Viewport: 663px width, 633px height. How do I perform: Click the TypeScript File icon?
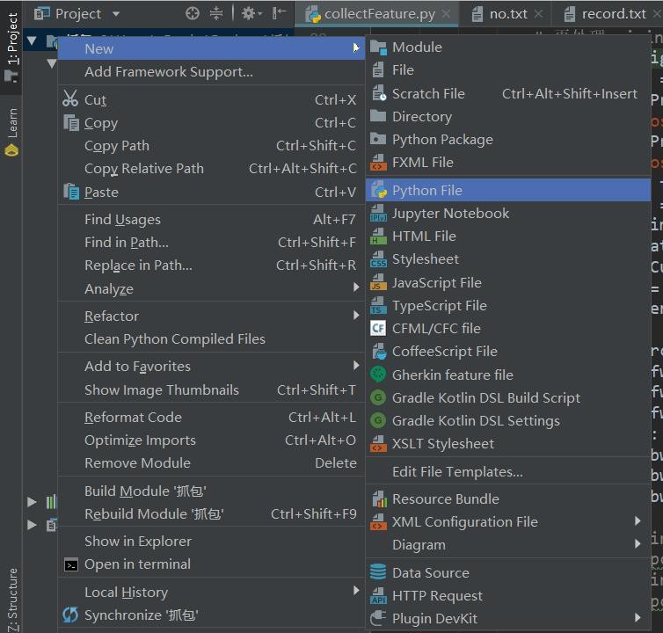click(378, 305)
